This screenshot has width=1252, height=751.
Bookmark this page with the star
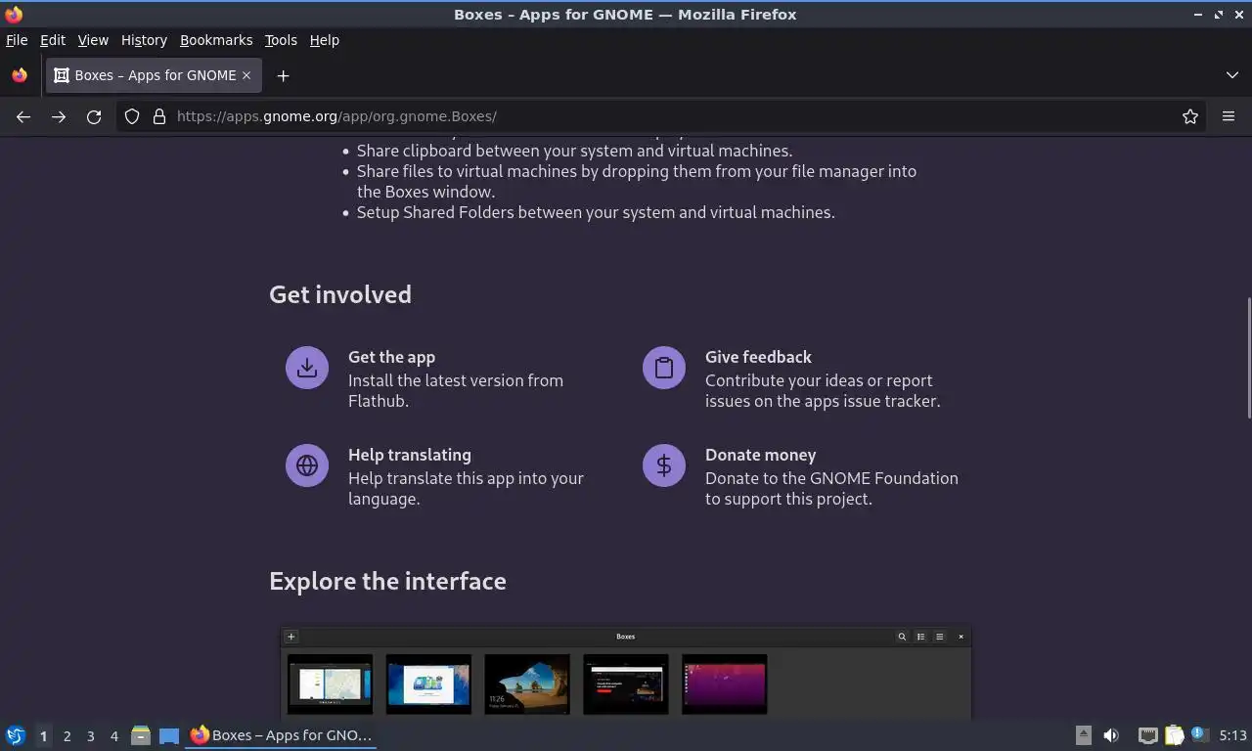[x=1190, y=116]
